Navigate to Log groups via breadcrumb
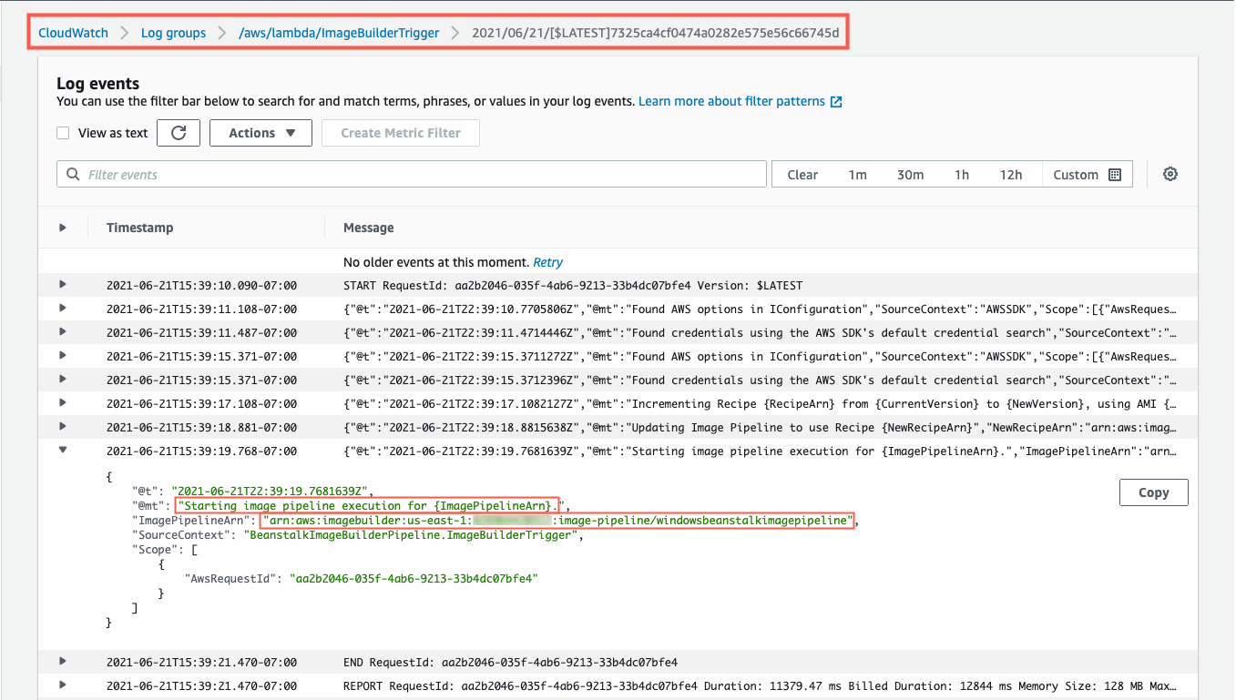Image resolution: width=1236 pixels, height=700 pixels. tap(173, 32)
